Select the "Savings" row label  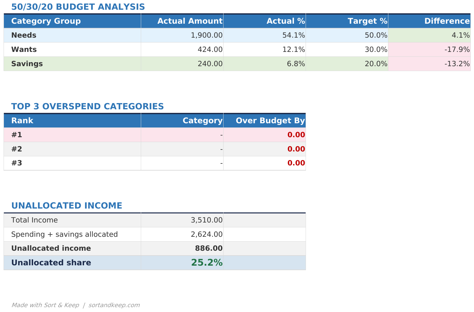27,64
